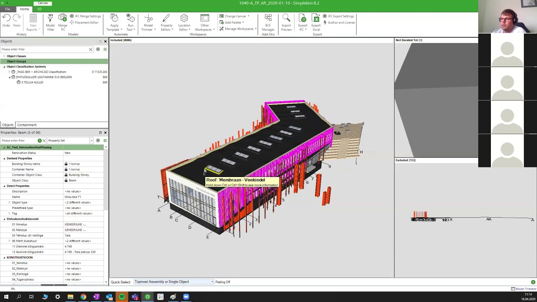Open Chrome from the taskbar
Screen dimensions: 537x302
83,297
